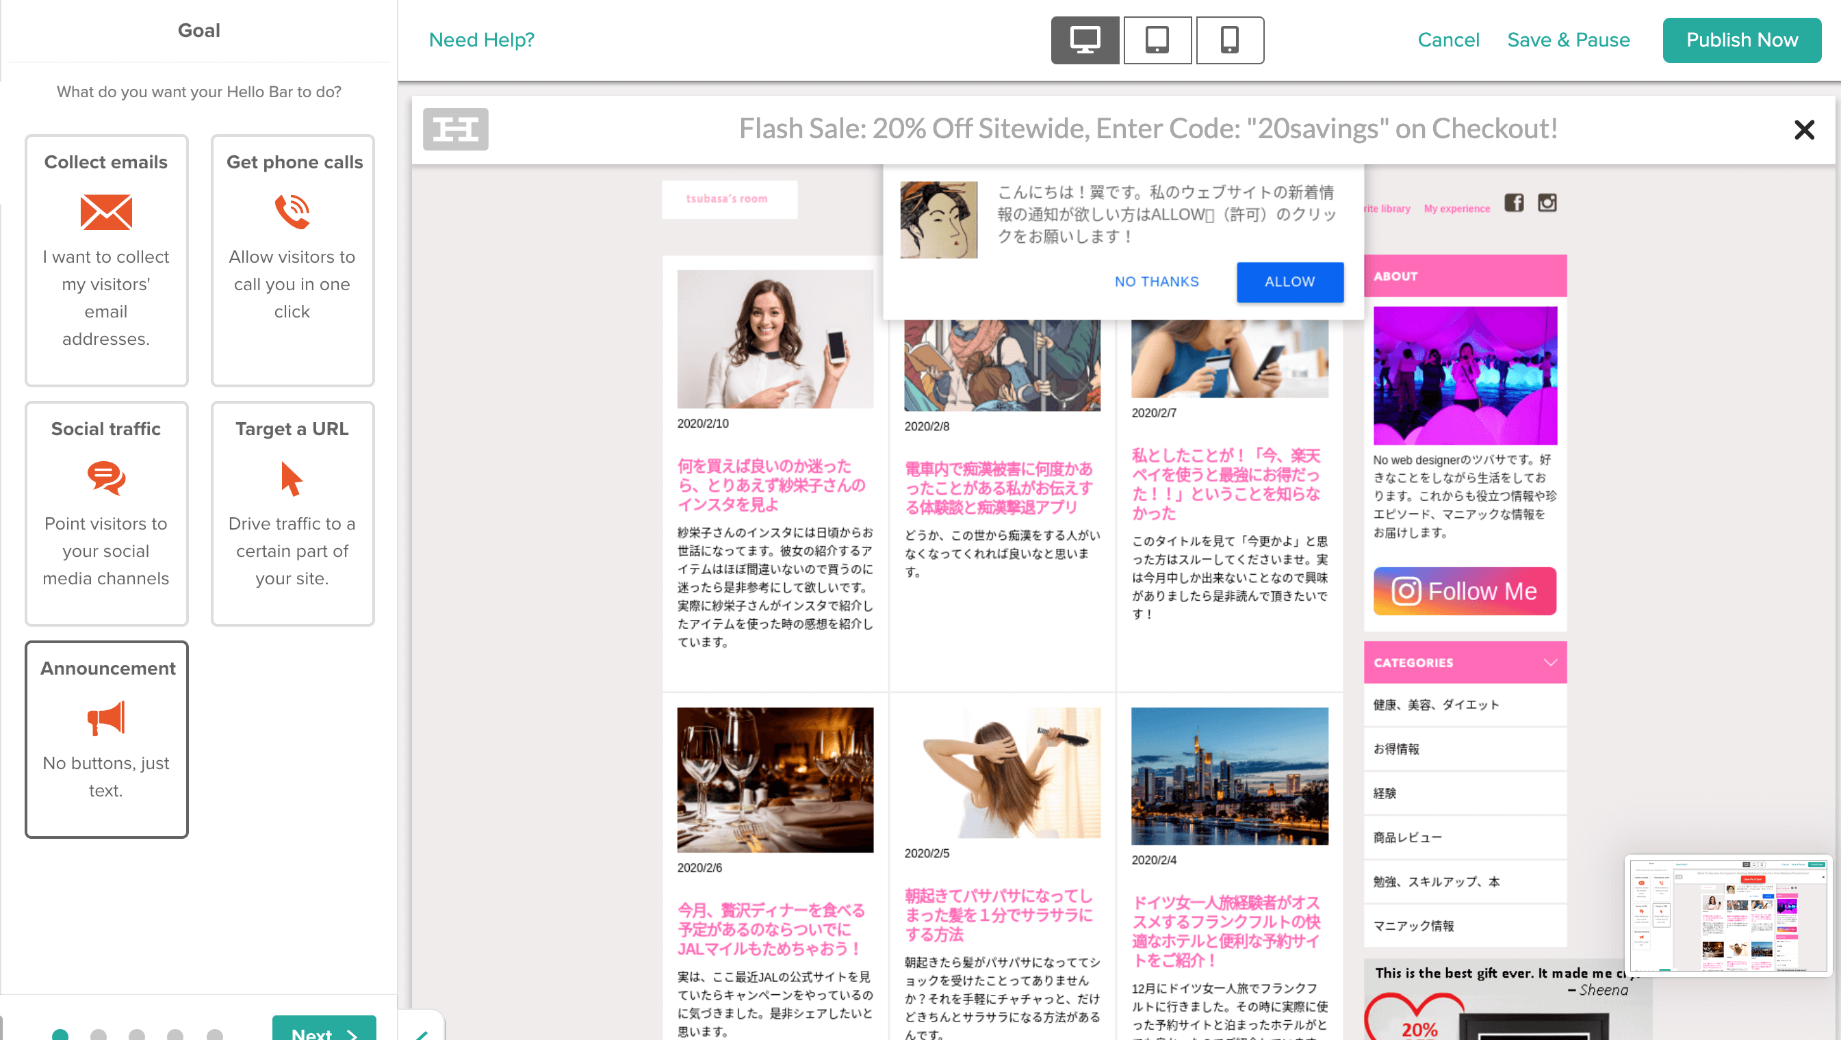Expand the CATEGORIES chevron in sidebar
Image resolution: width=1841 pixels, height=1040 pixels.
(1549, 662)
